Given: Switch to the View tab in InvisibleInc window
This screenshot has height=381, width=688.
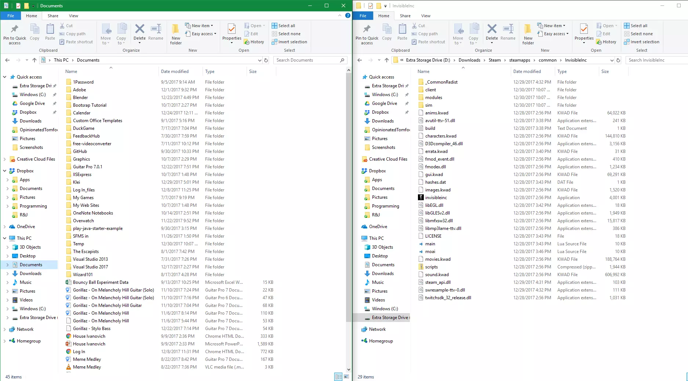Looking at the screenshot, I should [x=426, y=16].
